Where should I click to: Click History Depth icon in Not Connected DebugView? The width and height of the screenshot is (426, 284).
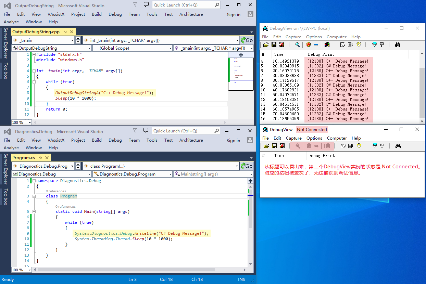click(x=382, y=146)
